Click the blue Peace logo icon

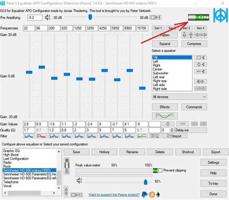pos(220,15)
